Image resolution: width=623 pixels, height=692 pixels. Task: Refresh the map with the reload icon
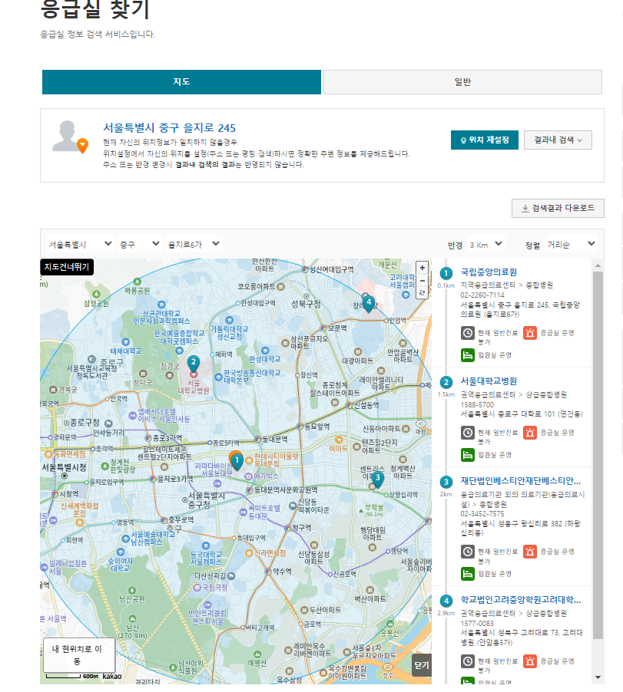pyautogui.click(x=423, y=292)
